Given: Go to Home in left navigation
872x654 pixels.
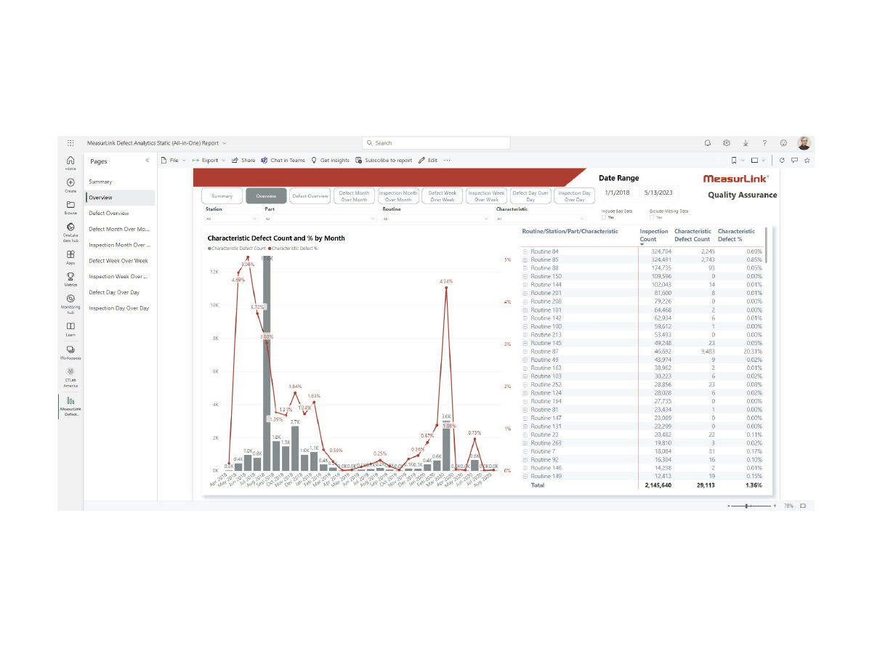Looking at the screenshot, I should pyautogui.click(x=70, y=163).
